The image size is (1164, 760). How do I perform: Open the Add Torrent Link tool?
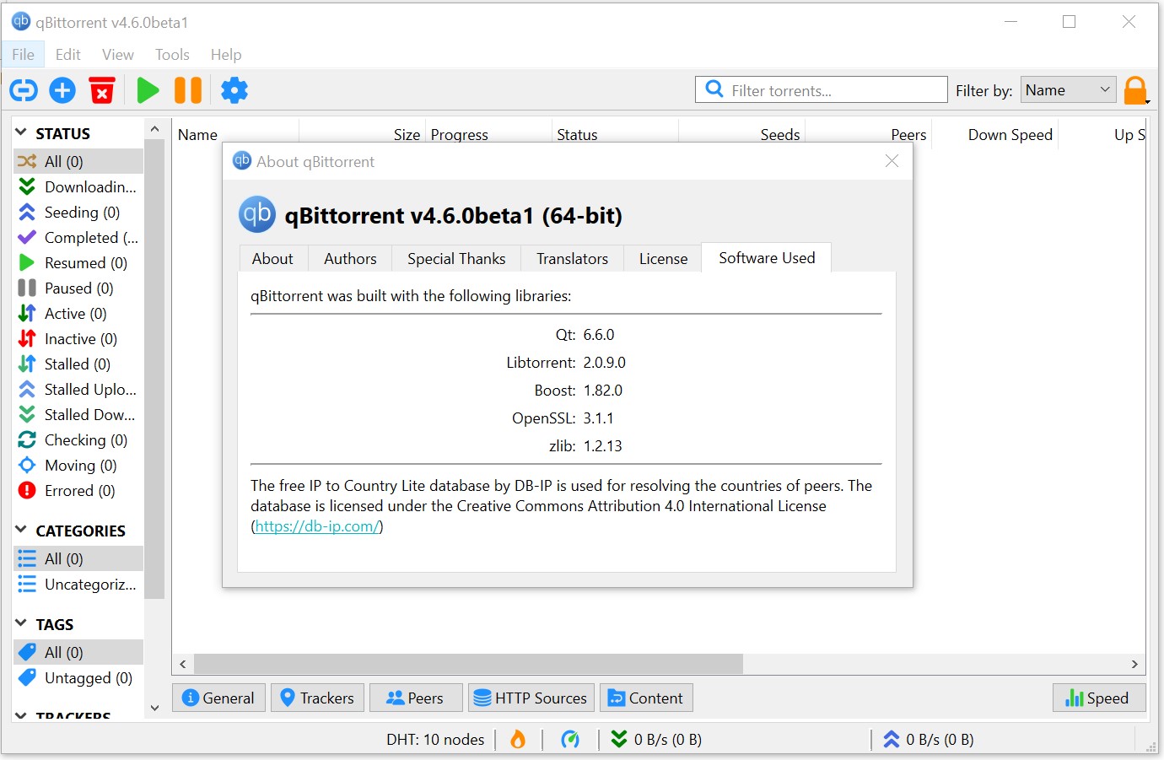[23, 90]
